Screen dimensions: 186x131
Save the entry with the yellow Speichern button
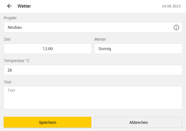pos(48,122)
